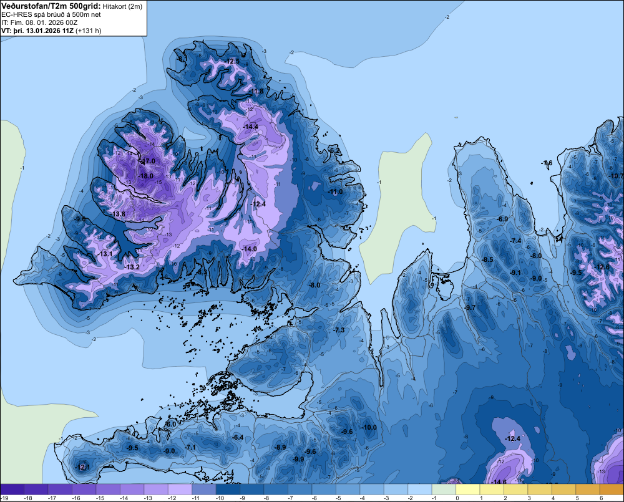
Task: Click the legend swatch between -15 and -14
Action: (x=108, y=490)
